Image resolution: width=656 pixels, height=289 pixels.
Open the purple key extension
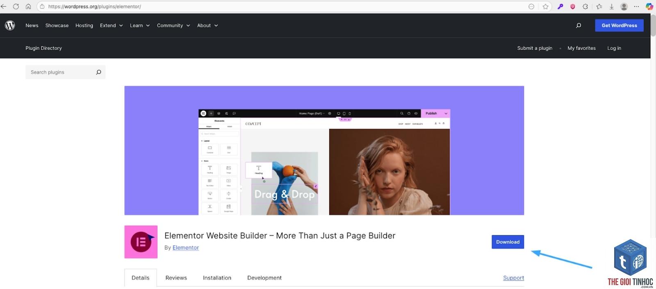pyautogui.click(x=560, y=7)
